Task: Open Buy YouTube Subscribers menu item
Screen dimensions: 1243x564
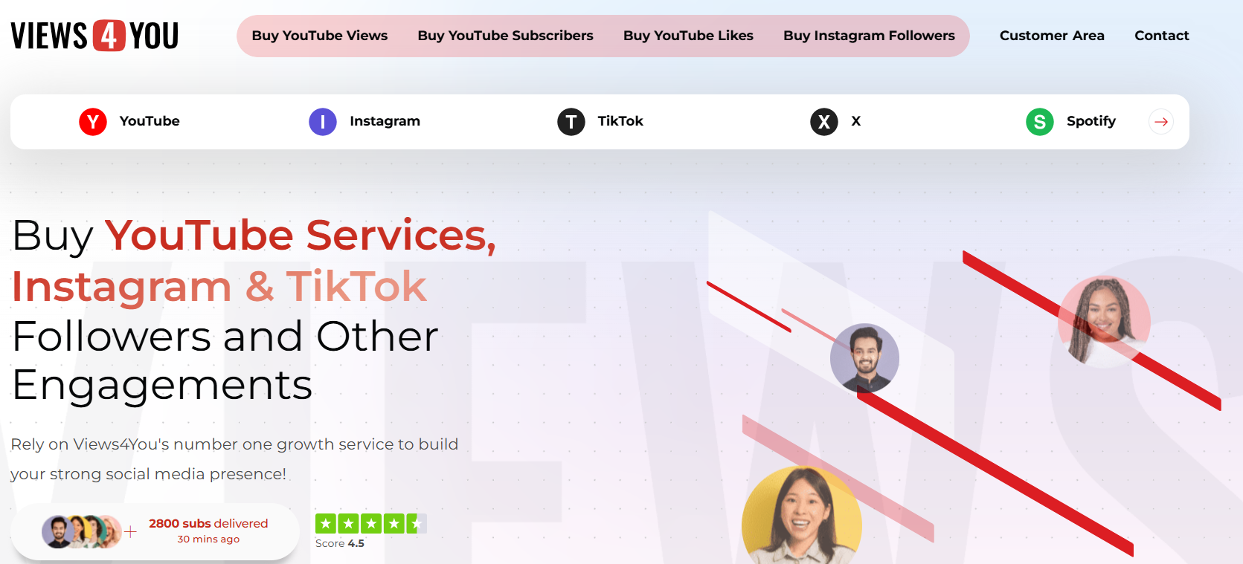Action: [x=506, y=36]
